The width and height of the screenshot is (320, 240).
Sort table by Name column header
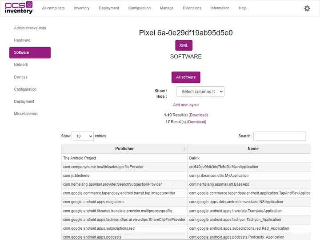253,148
